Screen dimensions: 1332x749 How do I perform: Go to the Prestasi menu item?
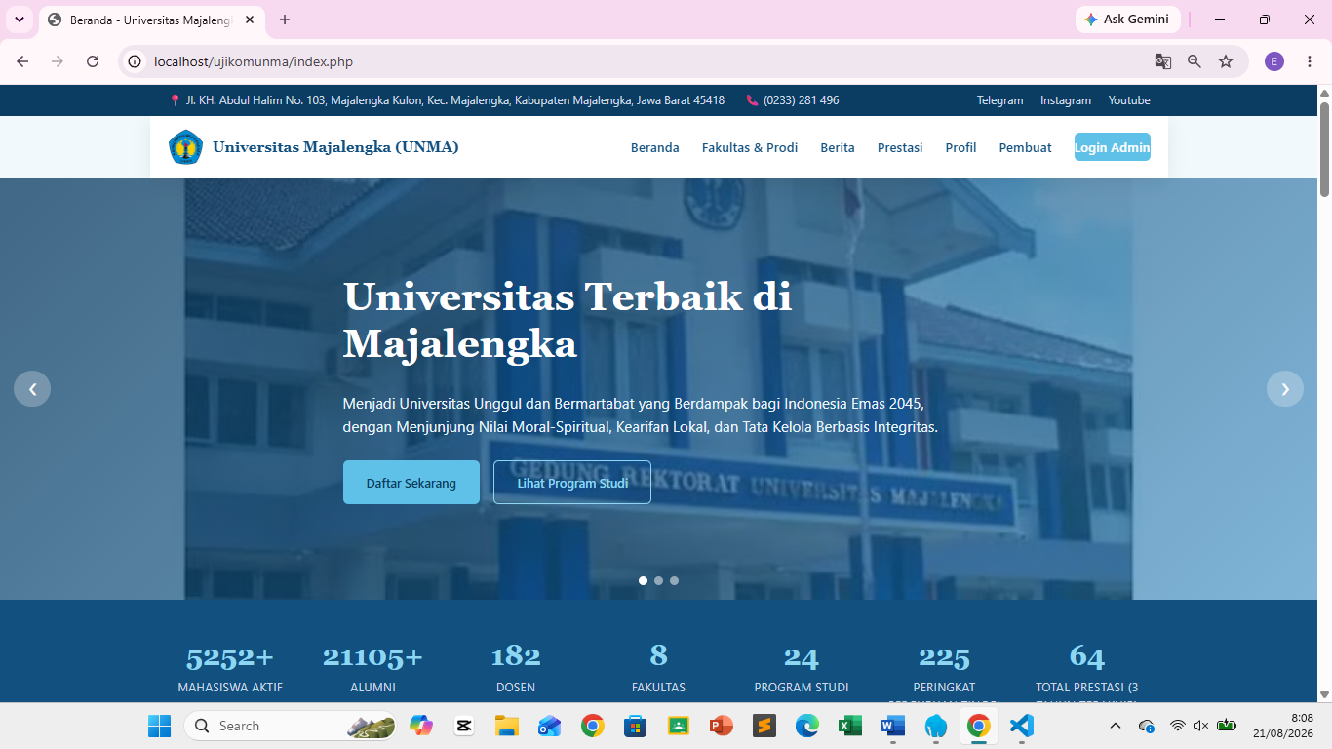900,147
